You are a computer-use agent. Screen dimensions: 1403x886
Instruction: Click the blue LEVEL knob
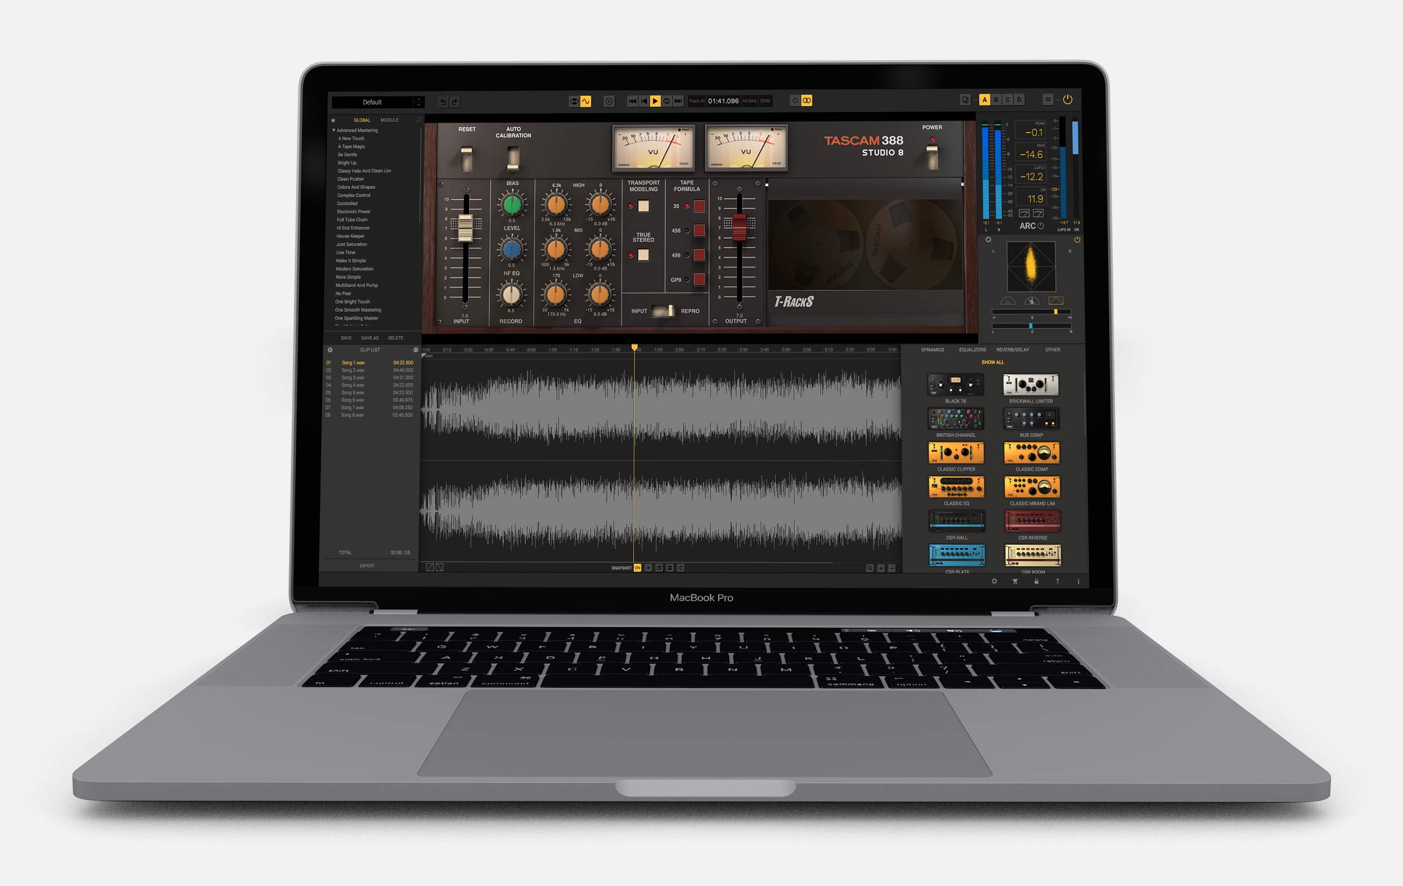pos(512,250)
